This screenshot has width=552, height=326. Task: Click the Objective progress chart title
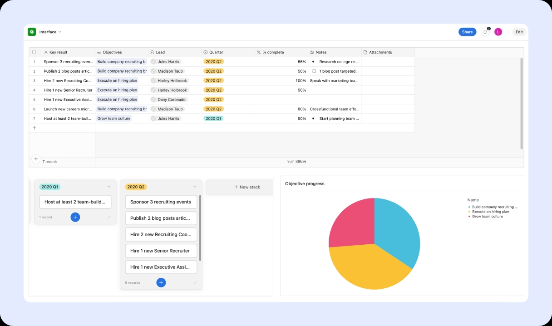tap(305, 184)
